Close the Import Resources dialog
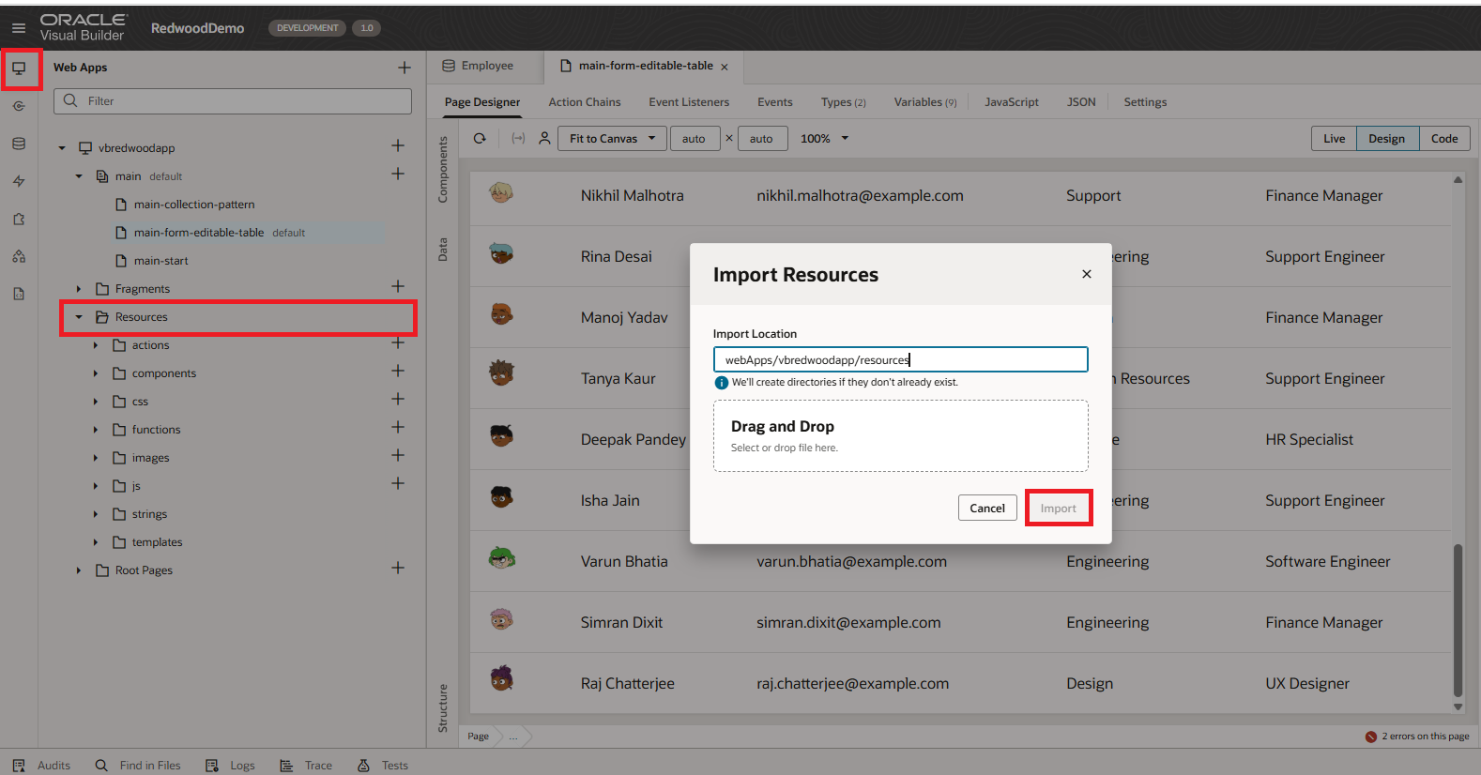This screenshot has height=775, width=1481. (x=1086, y=274)
